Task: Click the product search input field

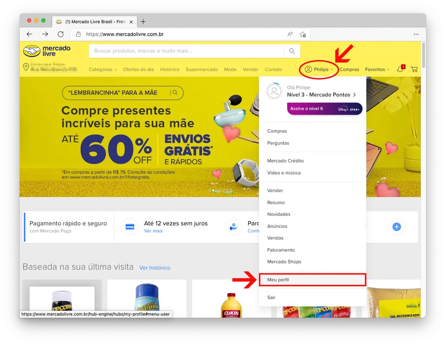Action: (x=186, y=51)
